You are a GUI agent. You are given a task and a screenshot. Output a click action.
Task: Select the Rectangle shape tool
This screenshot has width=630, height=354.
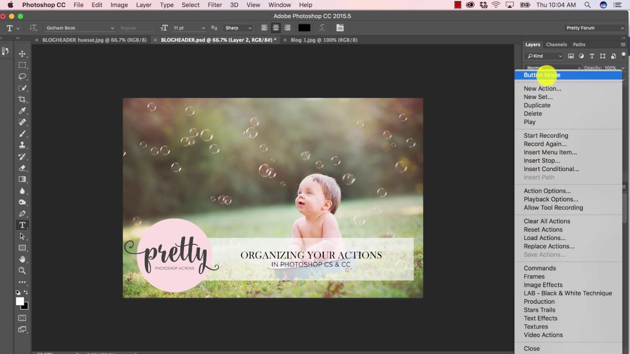[x=22, y=248]
